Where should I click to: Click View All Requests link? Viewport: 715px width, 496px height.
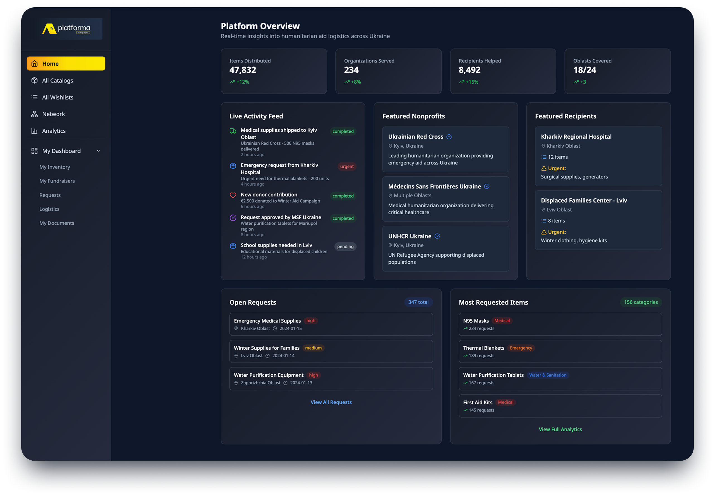(x=331, y=402)
